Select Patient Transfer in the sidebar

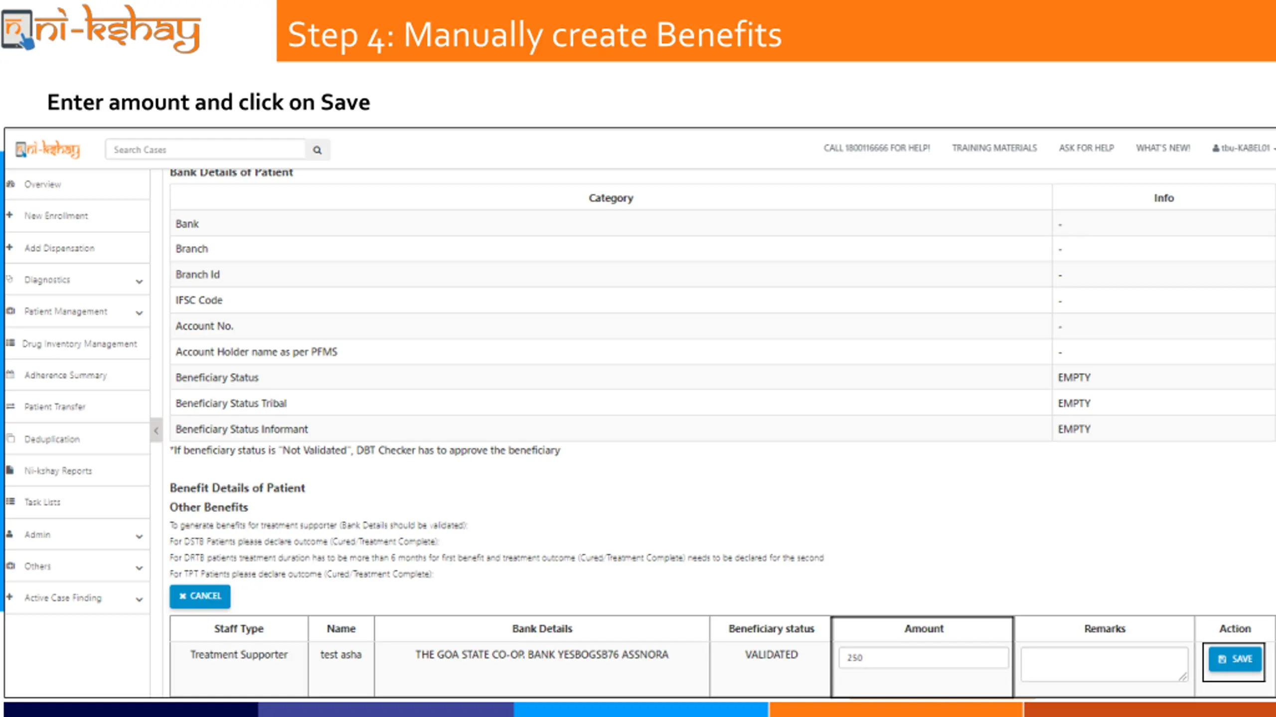pos(55,407)
